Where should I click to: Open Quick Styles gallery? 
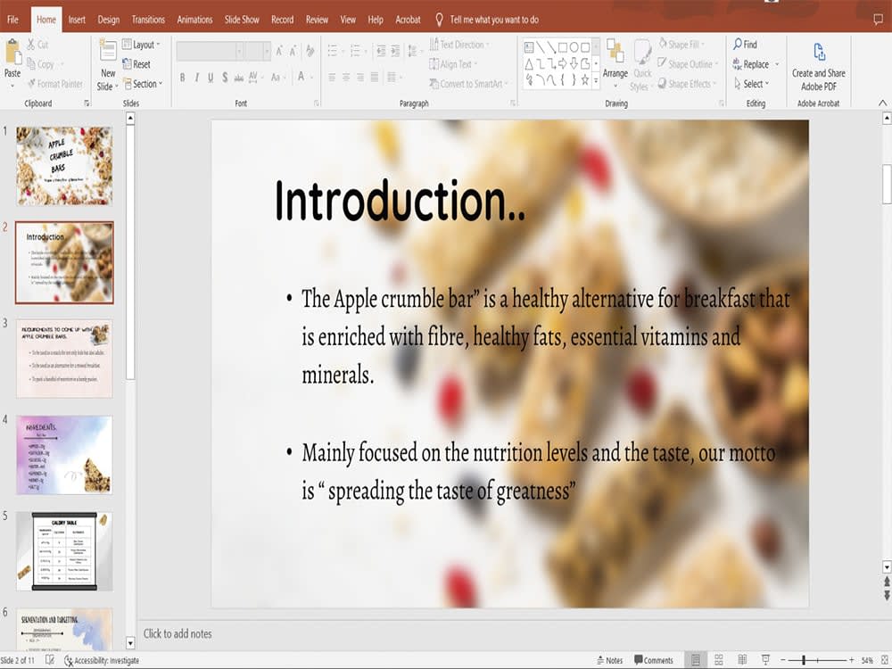[642, 64]
